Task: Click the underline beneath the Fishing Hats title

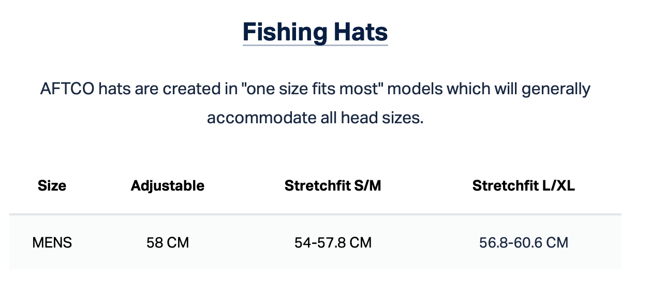Action: click(x=315, y=45)
